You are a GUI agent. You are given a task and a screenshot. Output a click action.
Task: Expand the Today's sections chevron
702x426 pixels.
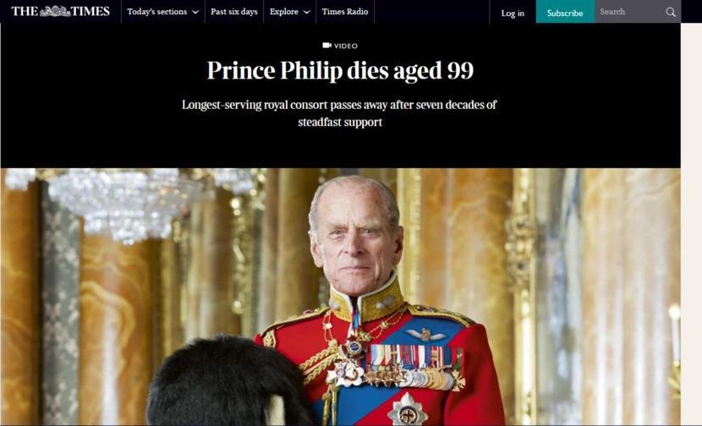click(x=195, y=12)
